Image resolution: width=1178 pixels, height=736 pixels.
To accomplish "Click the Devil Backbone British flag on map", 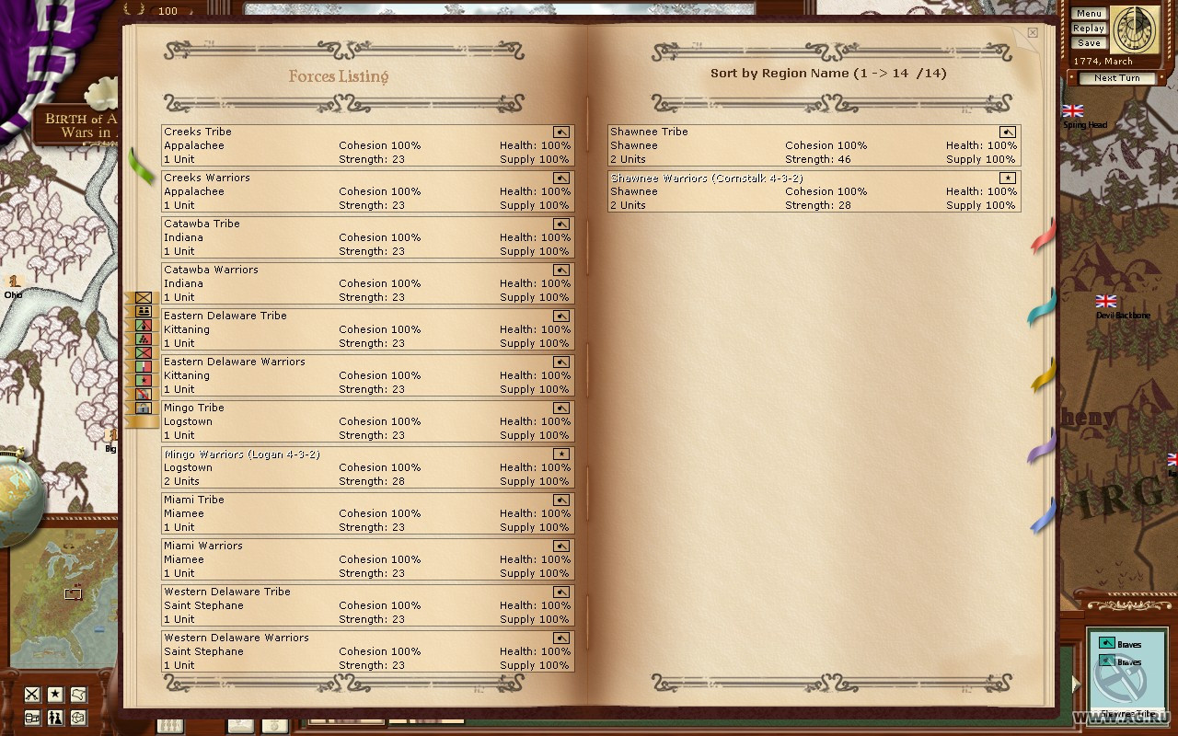I will coord(1106,301).
